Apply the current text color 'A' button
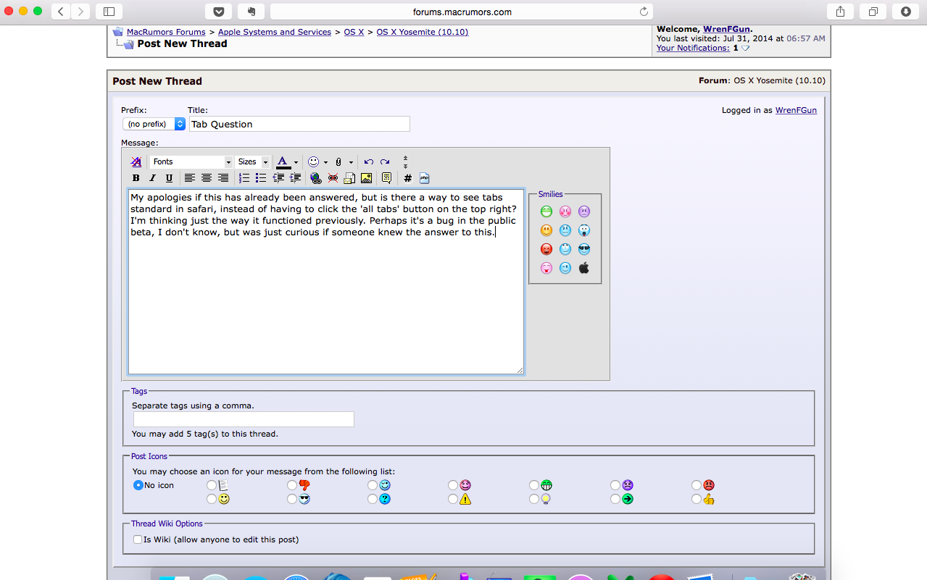The width and height of the screenshot is (927, 580). (x=283, y=162)
